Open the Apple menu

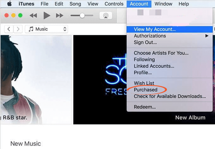pos(9,4)
